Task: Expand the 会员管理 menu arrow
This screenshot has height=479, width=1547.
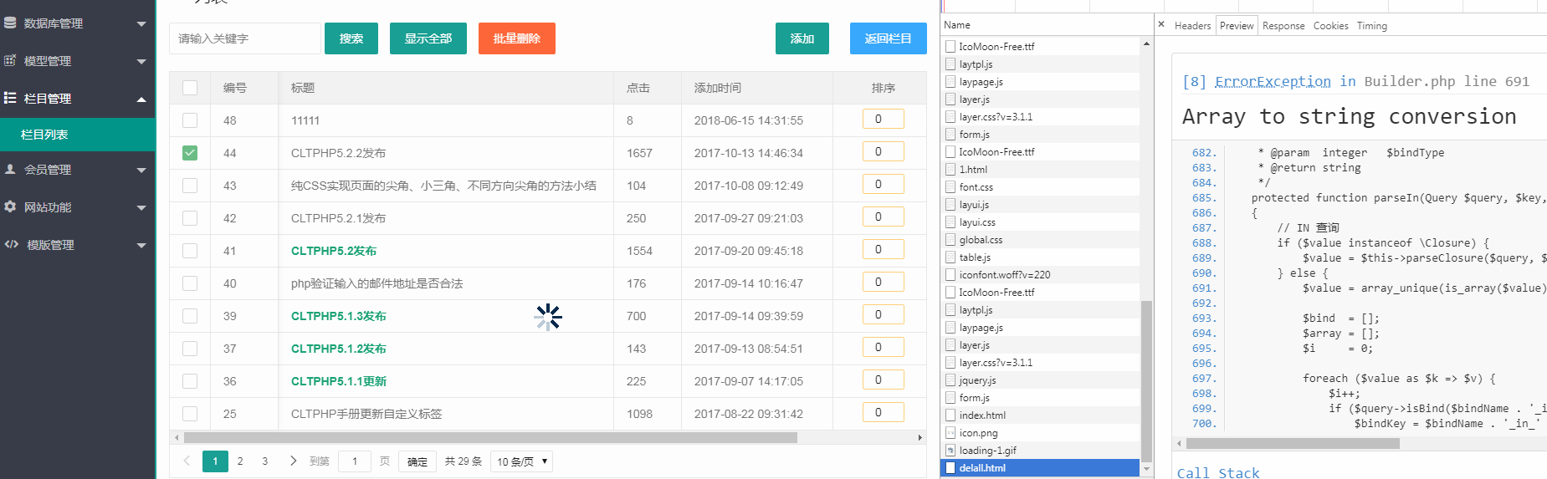Action: [x=141, y=171]
